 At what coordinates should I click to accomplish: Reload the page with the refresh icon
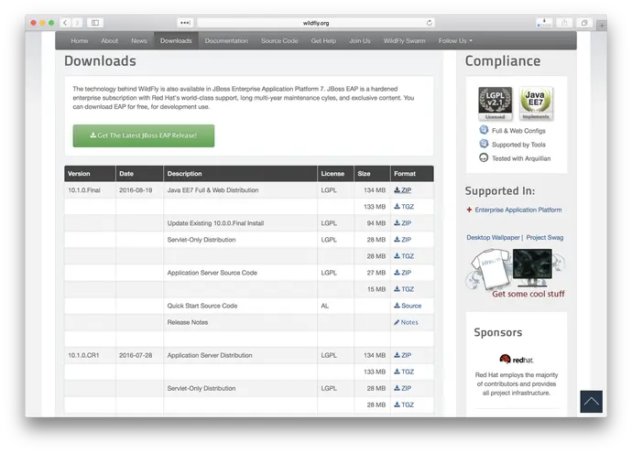point(430,23)
